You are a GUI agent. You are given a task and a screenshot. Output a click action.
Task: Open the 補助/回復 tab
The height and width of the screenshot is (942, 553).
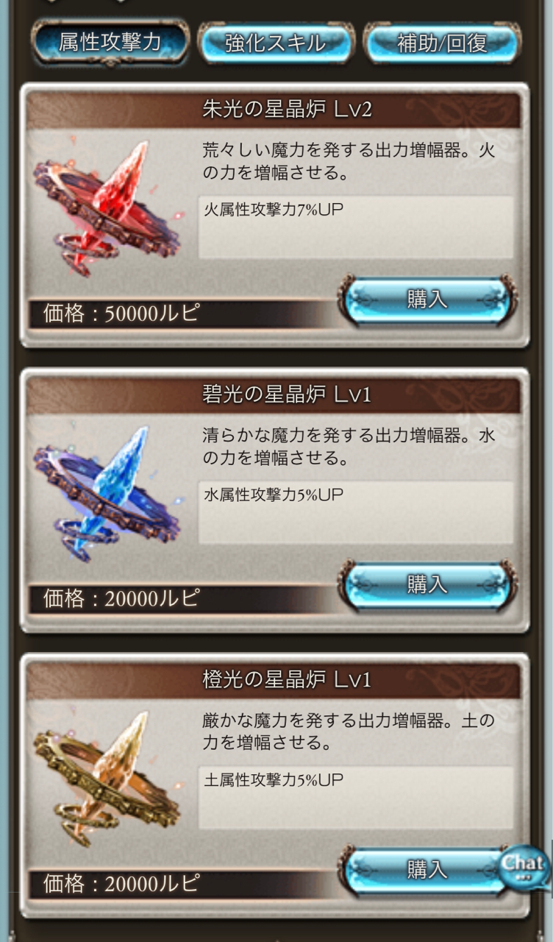[442, 43]
